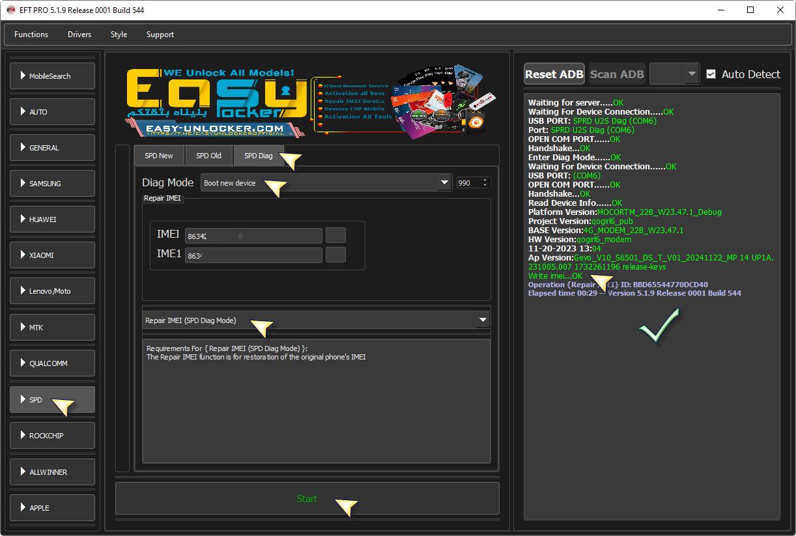The width and height of the screenshot is (796, 536).
Task: Expand the HUAWEI sidebar category
Action: pos(52,219)
